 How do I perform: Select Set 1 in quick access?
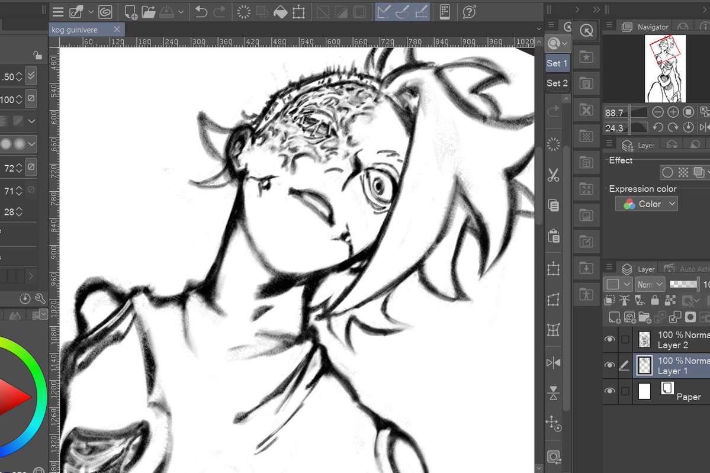(x=557, y=63)
